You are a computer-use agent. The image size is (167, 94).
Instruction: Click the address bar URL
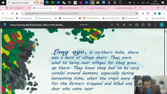pos(52,13)
